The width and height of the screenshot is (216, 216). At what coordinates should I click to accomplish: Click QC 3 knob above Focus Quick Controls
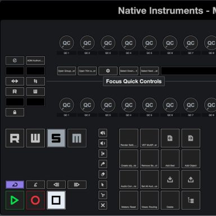(108, 43)
